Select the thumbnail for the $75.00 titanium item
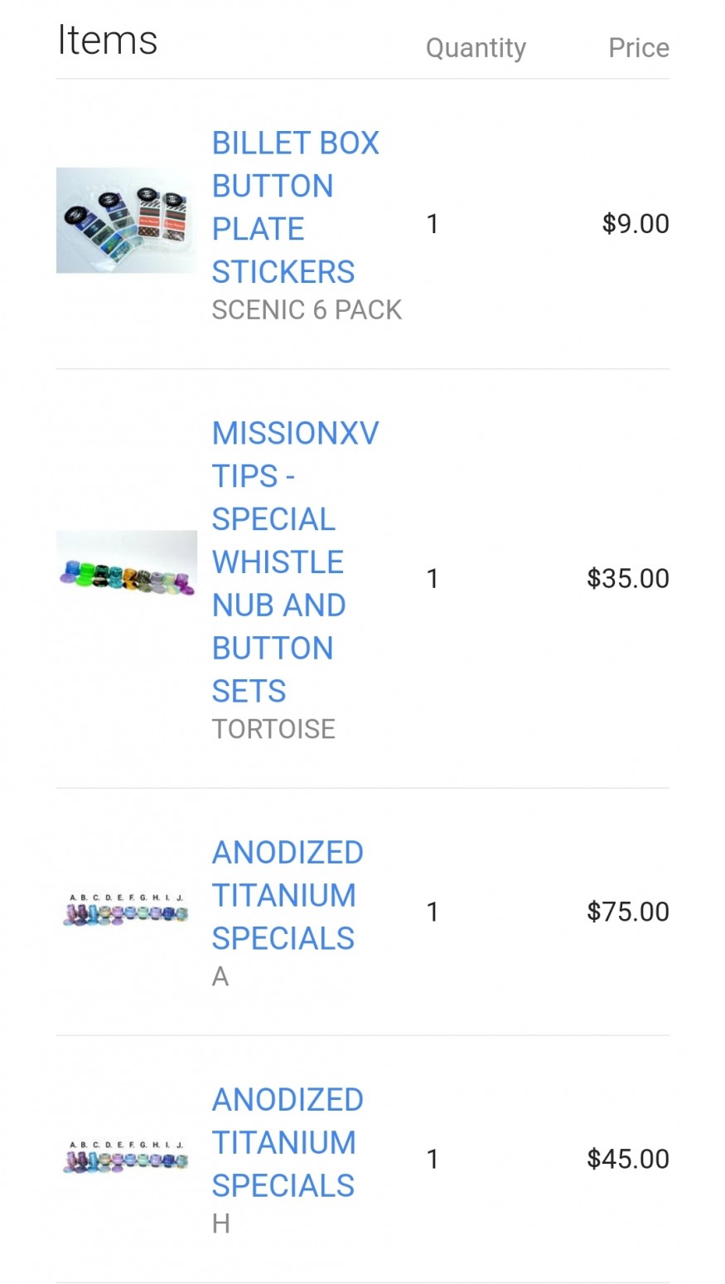Viewport: 725px width, 1284px height. 126,910
